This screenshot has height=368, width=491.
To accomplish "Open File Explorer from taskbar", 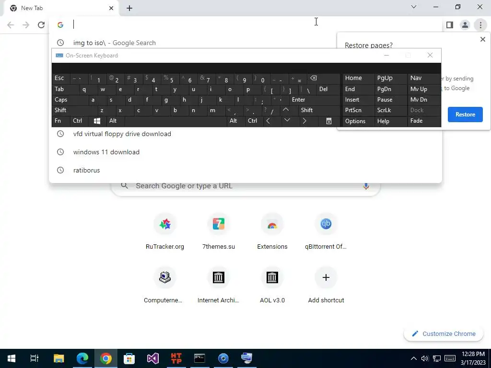I will pyautogui.click(x=58, y=358).
